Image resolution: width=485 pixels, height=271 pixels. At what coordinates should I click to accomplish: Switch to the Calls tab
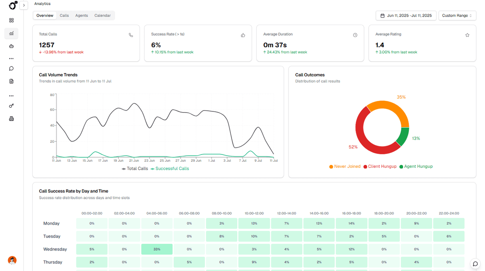pos(64,15)
